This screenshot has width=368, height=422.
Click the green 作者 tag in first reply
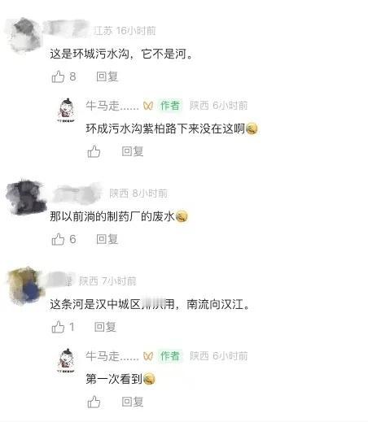point(170,106)
